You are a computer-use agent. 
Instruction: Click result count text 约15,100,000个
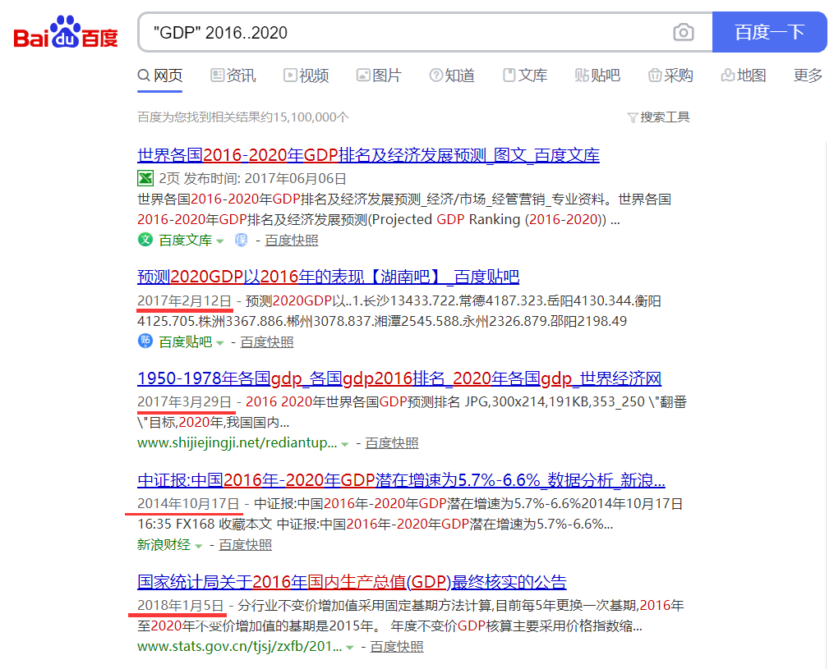243,117
